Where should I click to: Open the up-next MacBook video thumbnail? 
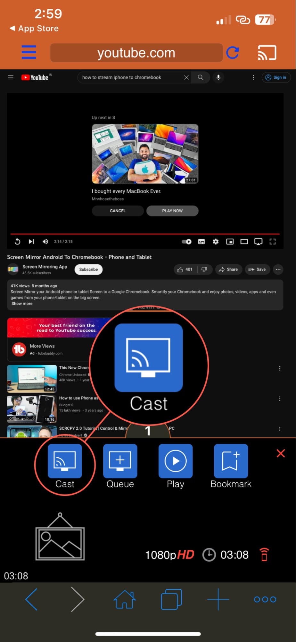click(145, 154)
